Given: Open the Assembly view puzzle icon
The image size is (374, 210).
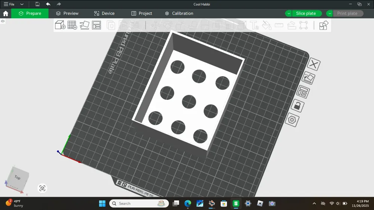Looking at the screenshot, I should 324,25.
